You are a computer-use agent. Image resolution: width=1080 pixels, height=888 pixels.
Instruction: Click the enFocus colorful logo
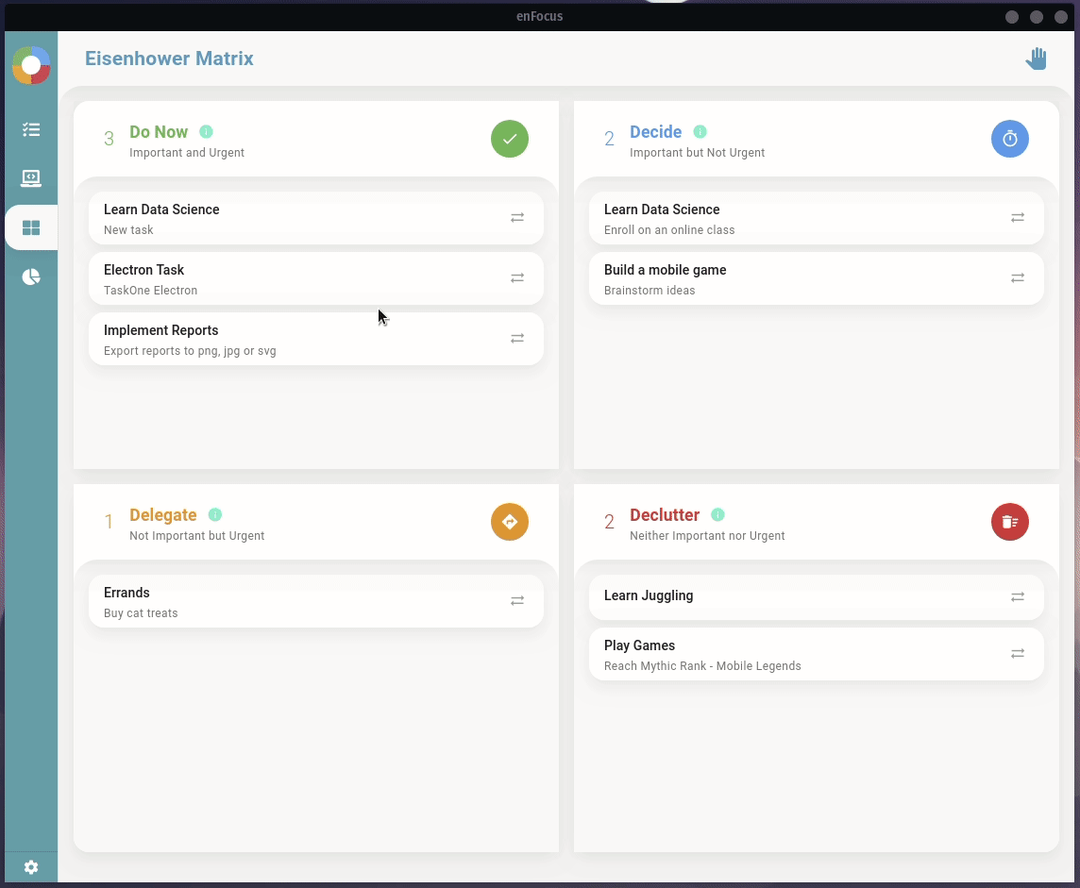31,65
